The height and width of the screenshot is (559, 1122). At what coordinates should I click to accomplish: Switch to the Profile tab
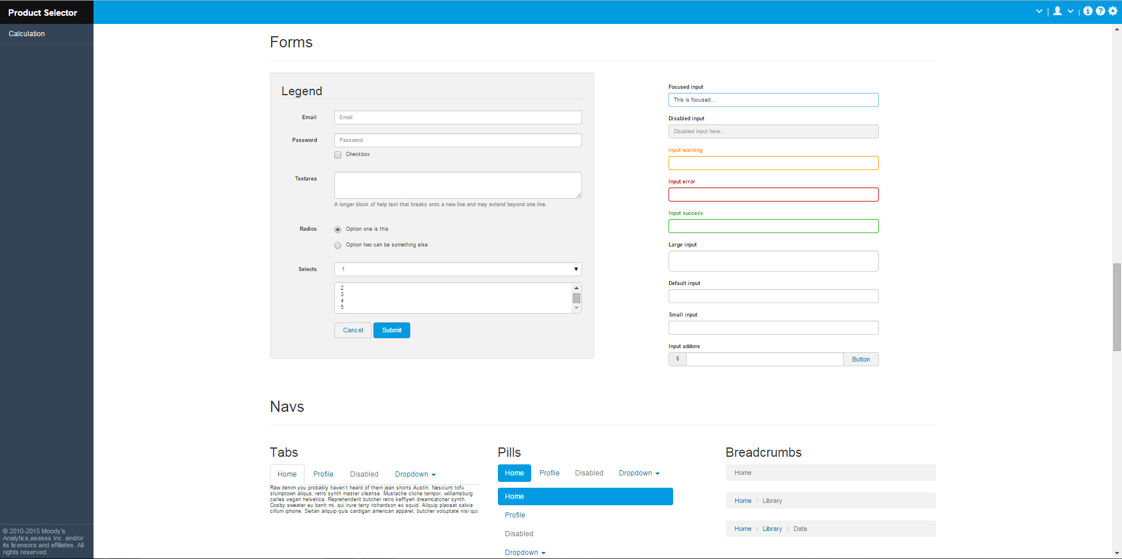[323, 474]
